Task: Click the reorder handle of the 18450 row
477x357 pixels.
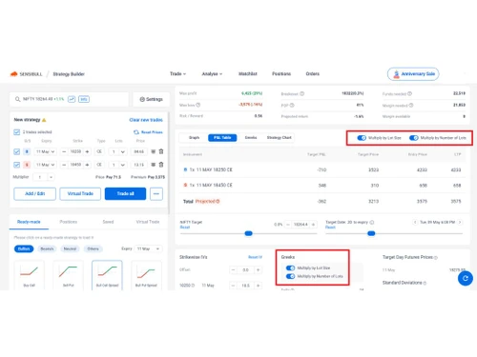Action: pyautogui.click(x=154, y=165)
